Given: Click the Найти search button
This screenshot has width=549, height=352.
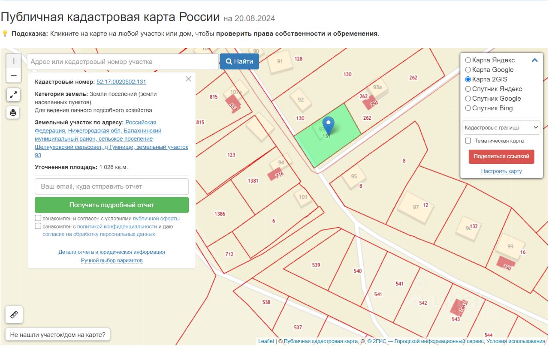Looking at the screenshot, I should click(239, 61).
